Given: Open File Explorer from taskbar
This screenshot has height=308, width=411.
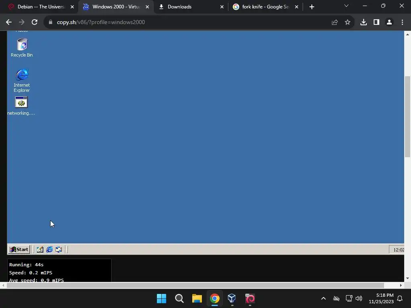Looking at the screenshot, I should click(197, 298).
